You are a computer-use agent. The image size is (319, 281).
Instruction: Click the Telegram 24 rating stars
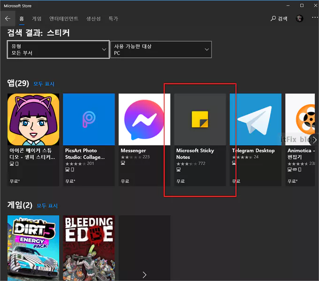(245, 157)
